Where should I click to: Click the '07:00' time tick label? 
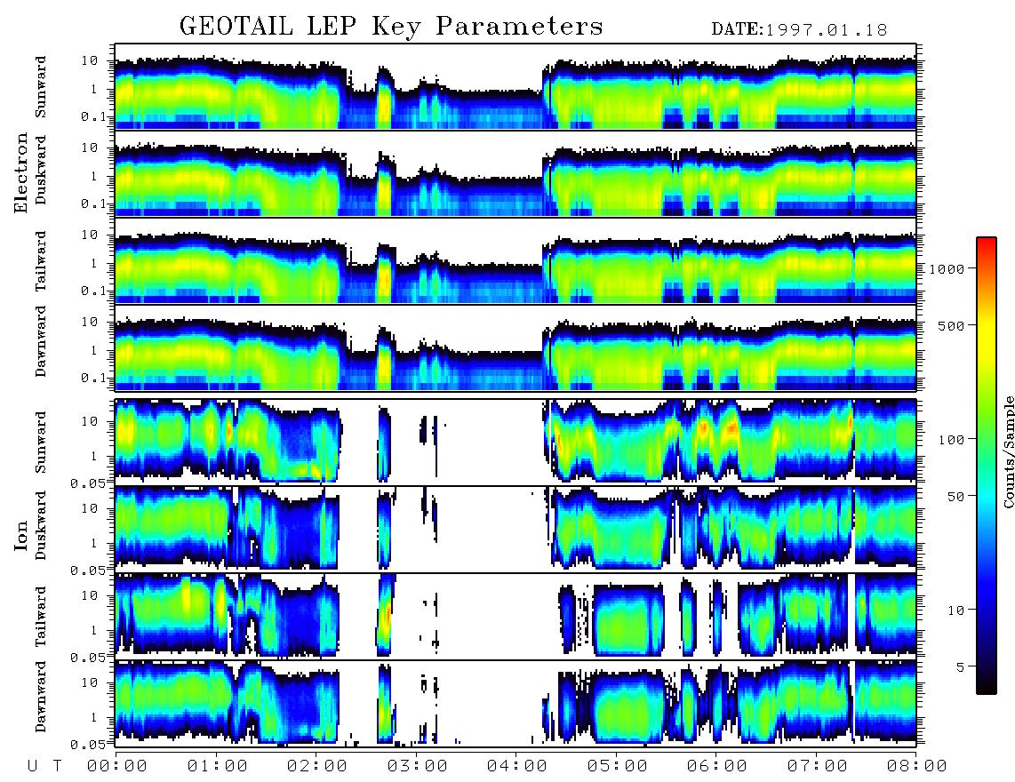pos(817,766)
